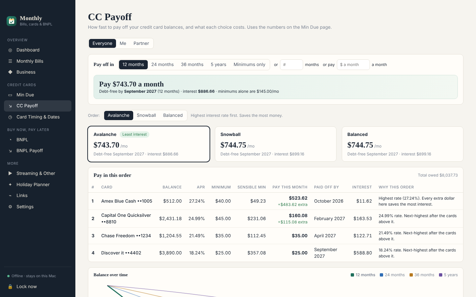Go to Monthly Bills
Viewport: 476px width, 297px height.
click(38, 61)
